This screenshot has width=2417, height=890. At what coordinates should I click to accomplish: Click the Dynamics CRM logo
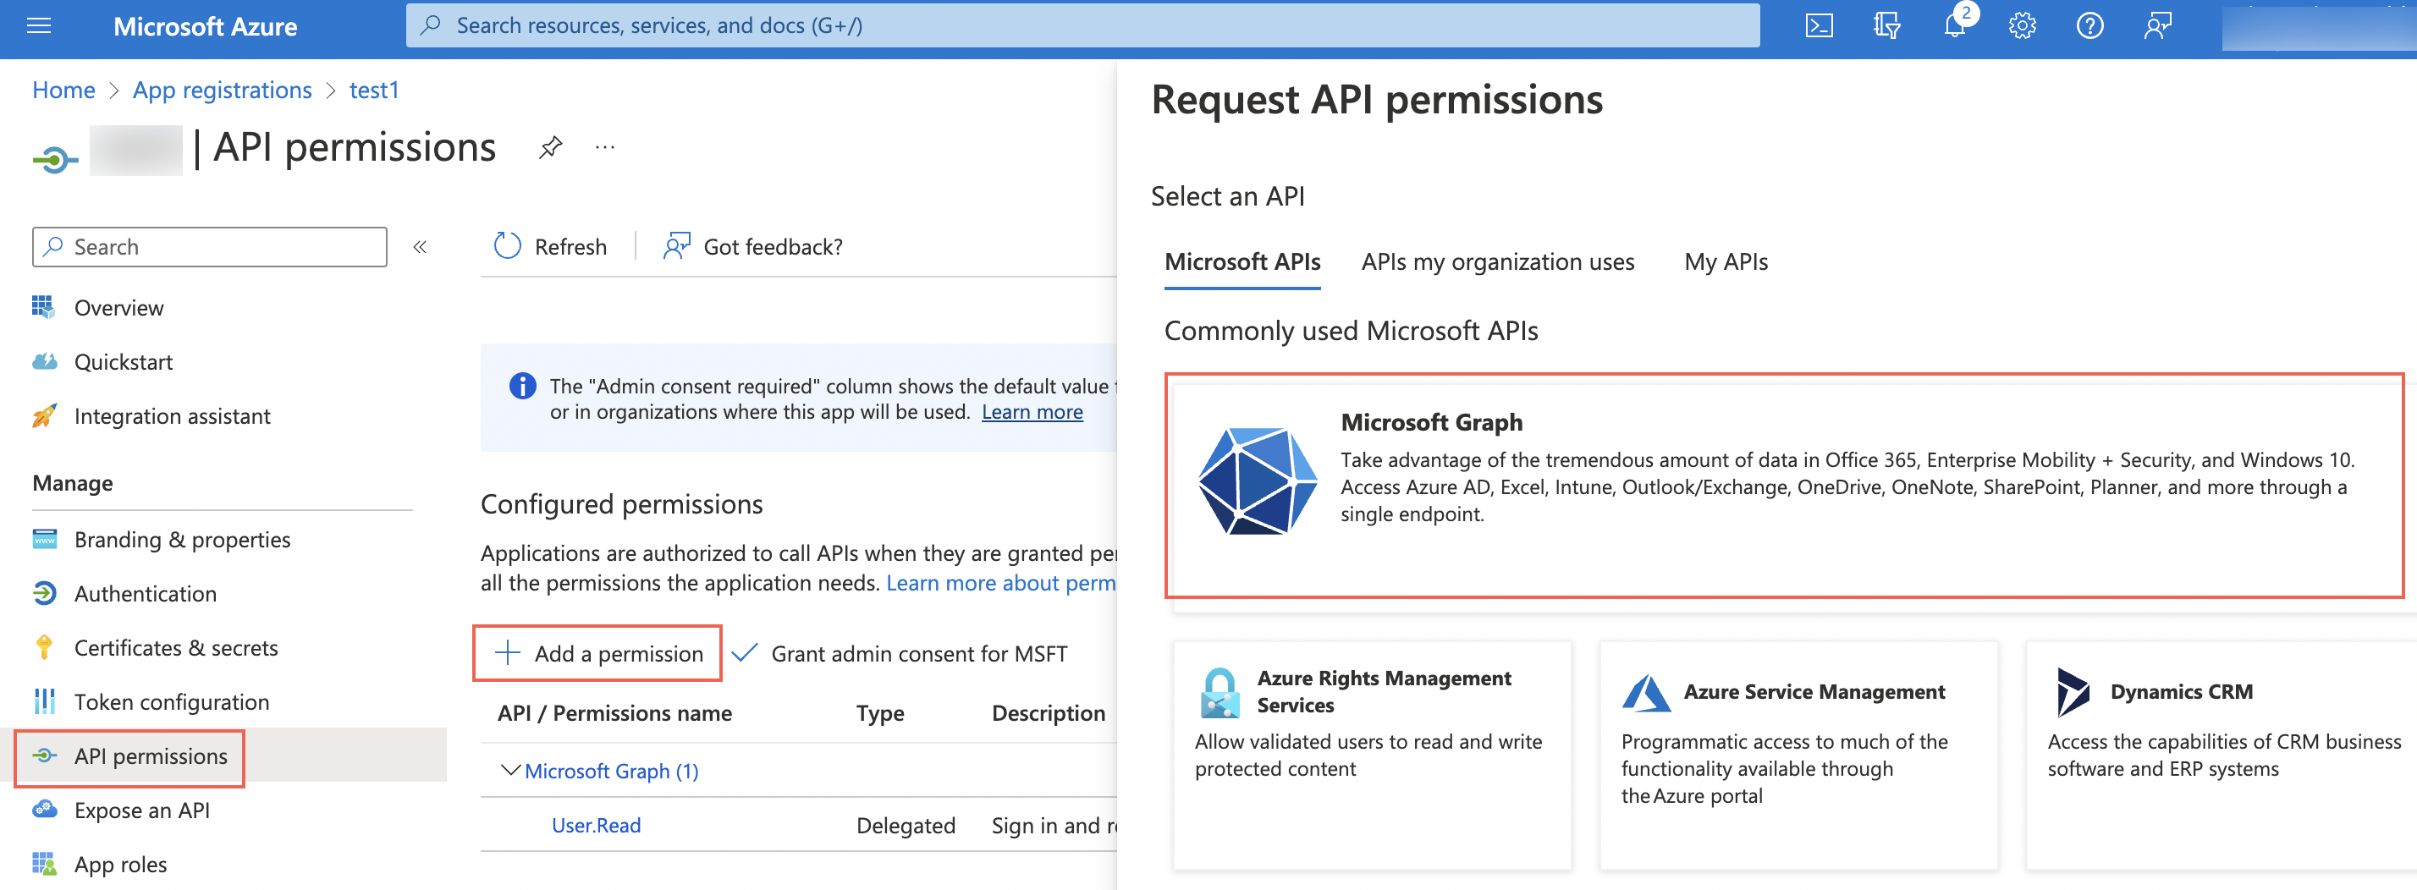coord(2073,692)
